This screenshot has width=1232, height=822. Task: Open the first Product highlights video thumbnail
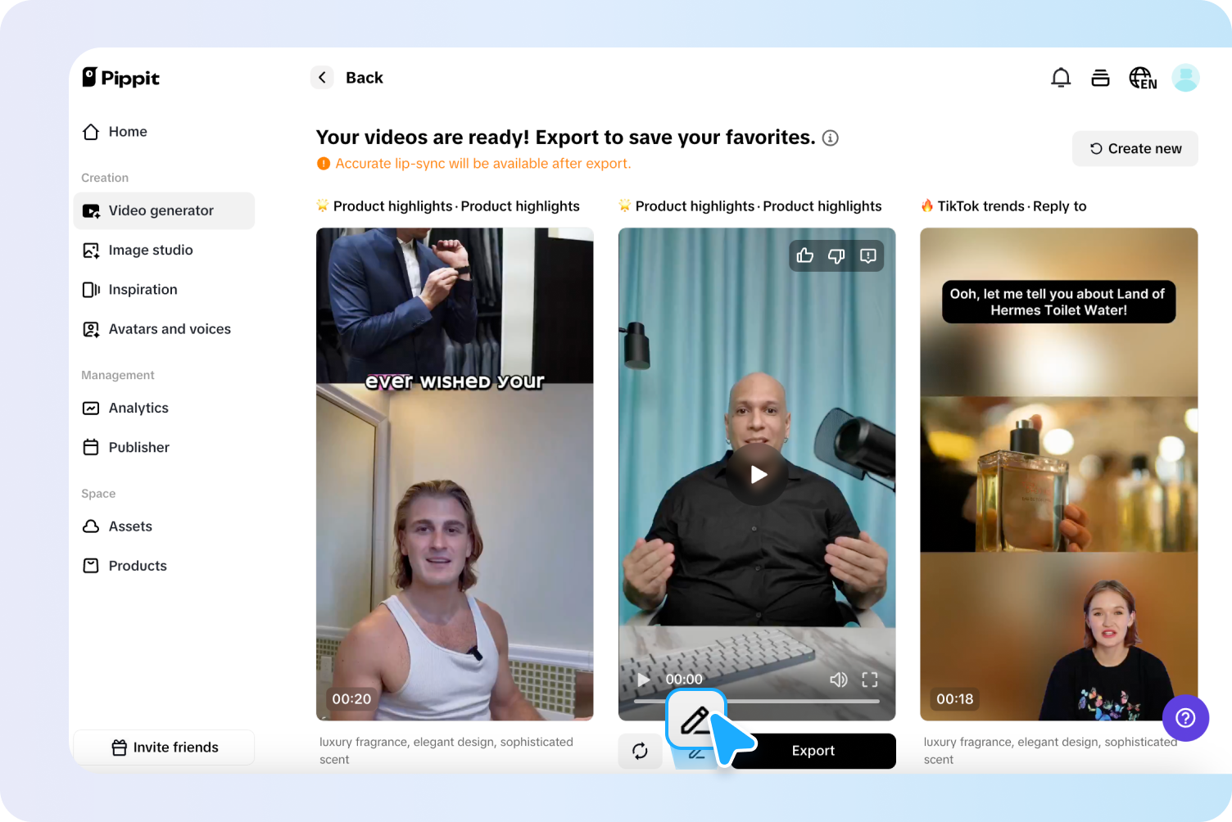(x=455, y=473)
